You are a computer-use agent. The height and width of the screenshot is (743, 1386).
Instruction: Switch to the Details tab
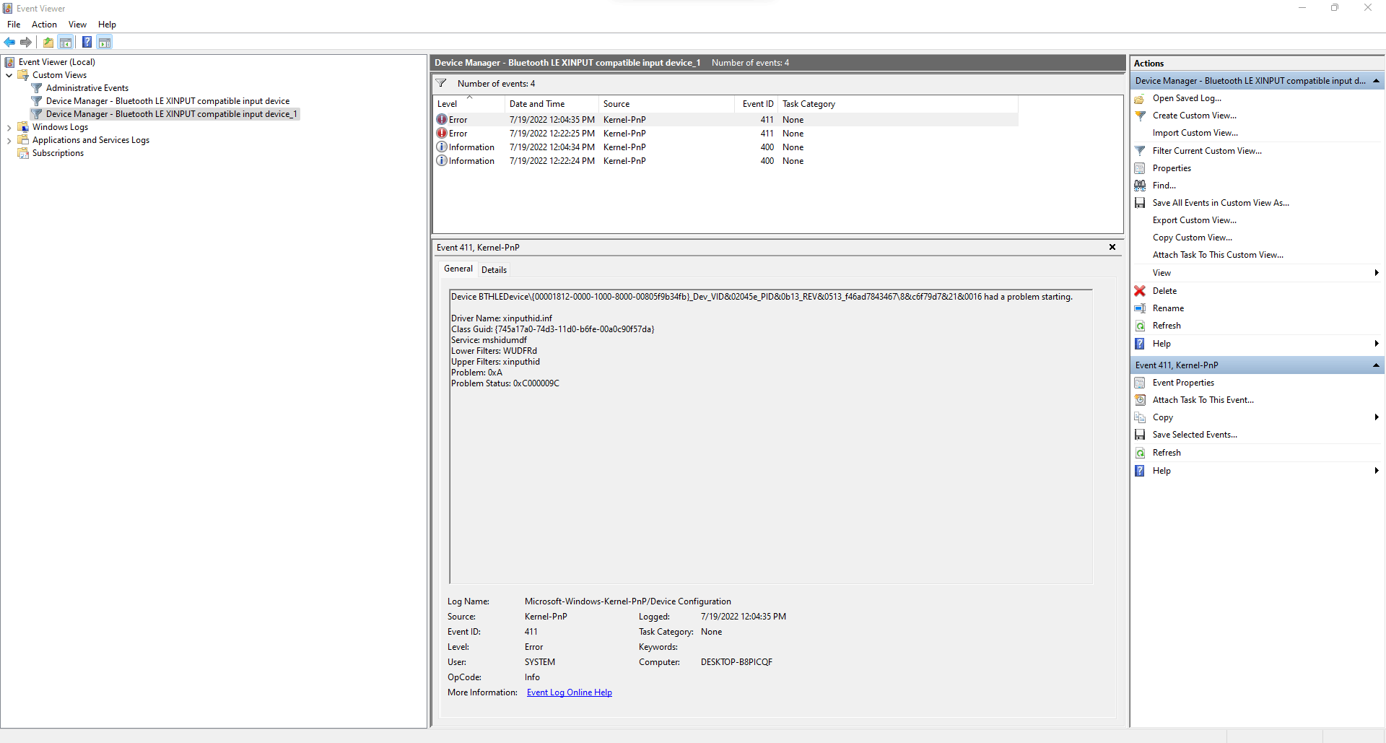click(494, 270)
